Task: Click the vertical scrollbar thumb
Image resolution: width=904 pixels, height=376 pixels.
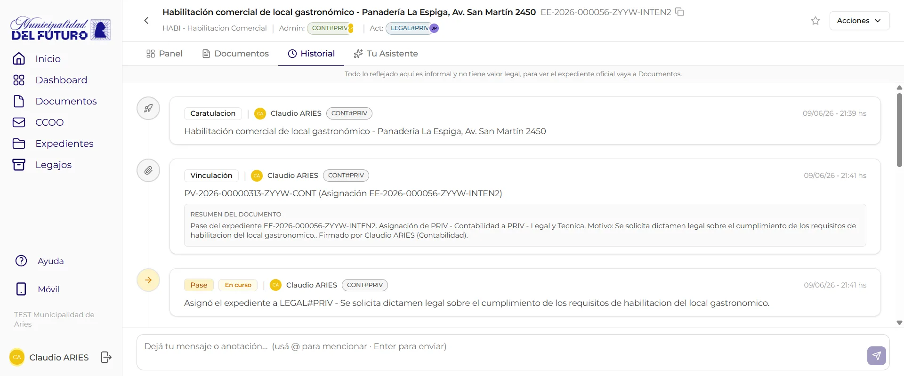Action: click(899, 130)
